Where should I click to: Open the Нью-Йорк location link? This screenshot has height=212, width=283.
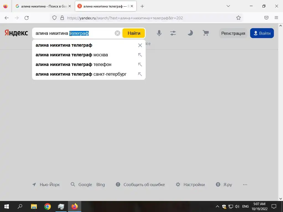46,185
